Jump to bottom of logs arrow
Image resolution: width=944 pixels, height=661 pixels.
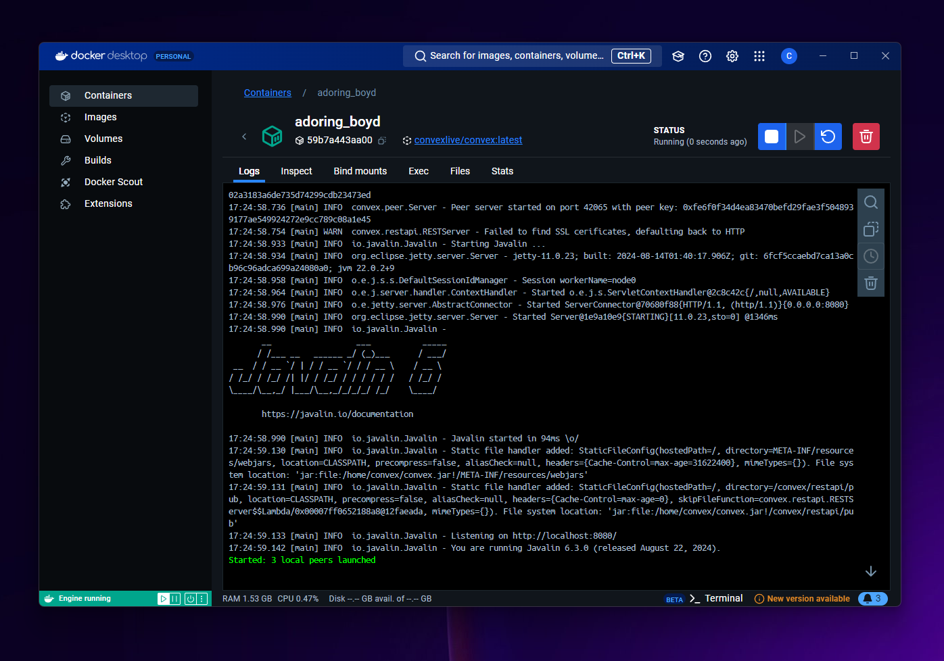point(871,572)
